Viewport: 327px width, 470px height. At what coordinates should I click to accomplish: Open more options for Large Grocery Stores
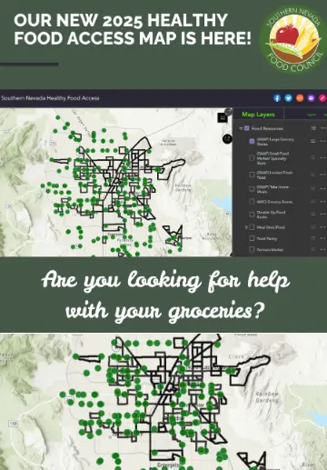323,141
